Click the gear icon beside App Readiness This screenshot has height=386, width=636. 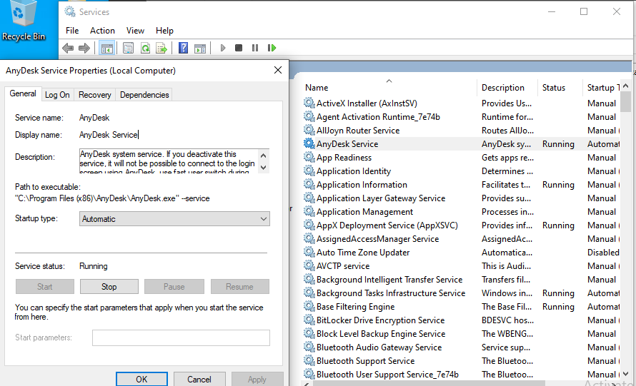309,157
